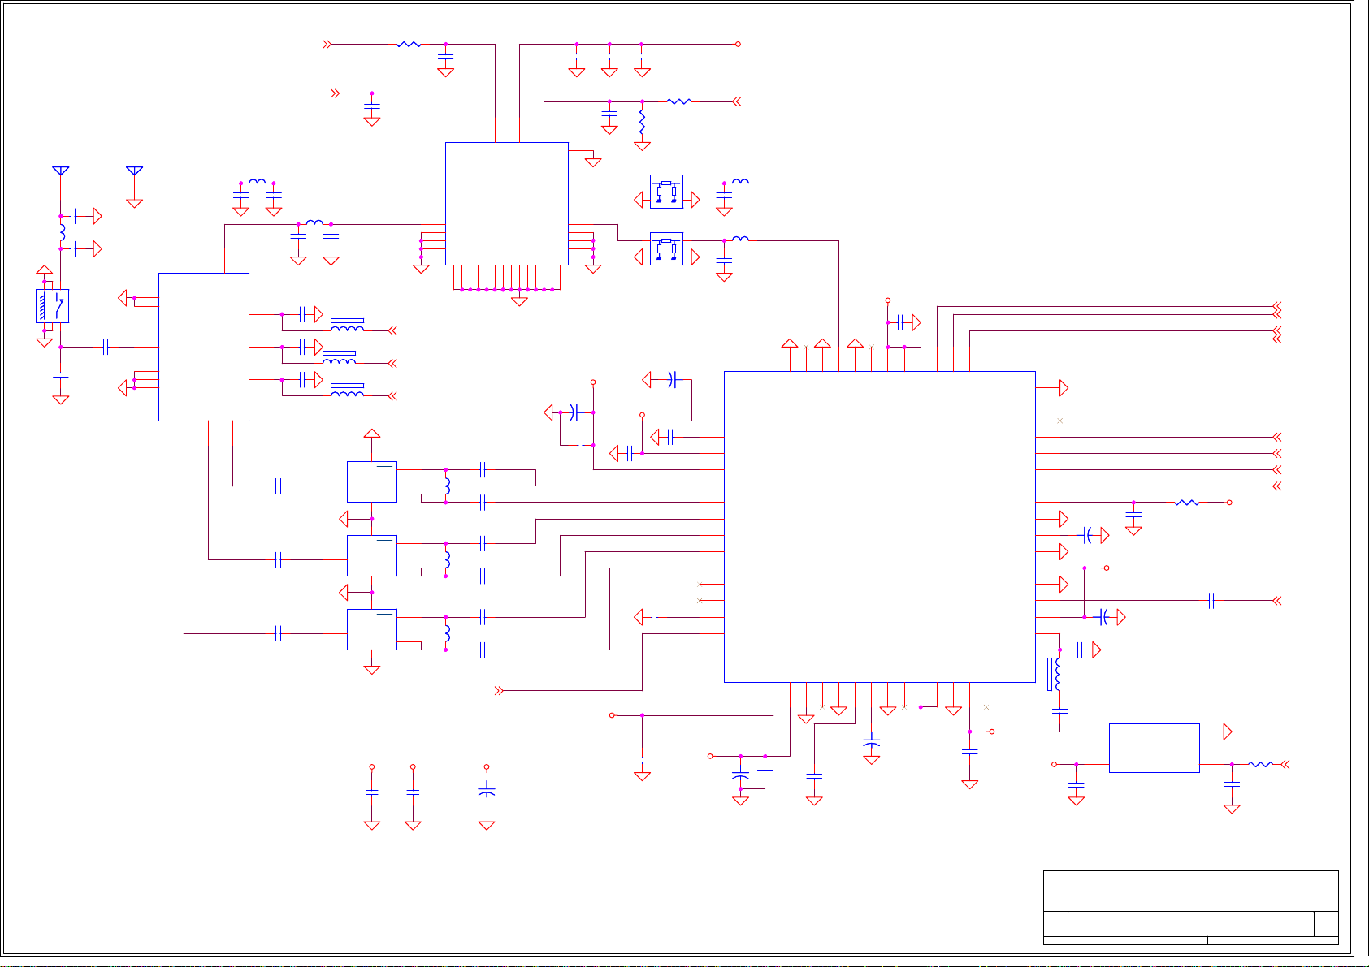Select the switch component symbol on the far left
1369x967 pixels.
[x=53, y=306]
